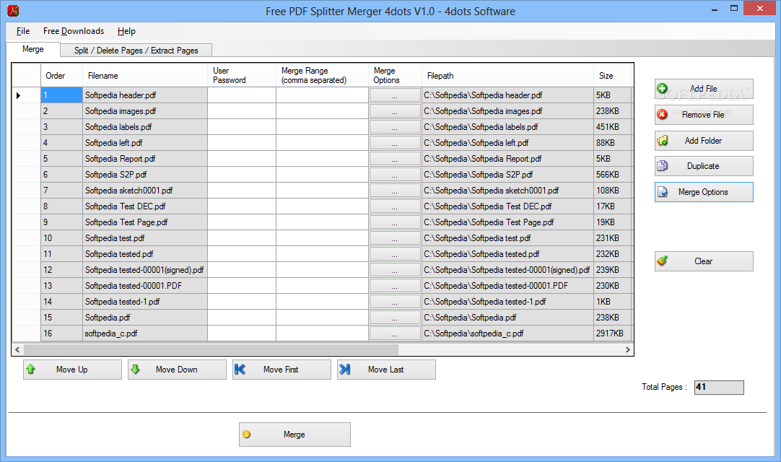Click the Filename column header

[145, 75]
